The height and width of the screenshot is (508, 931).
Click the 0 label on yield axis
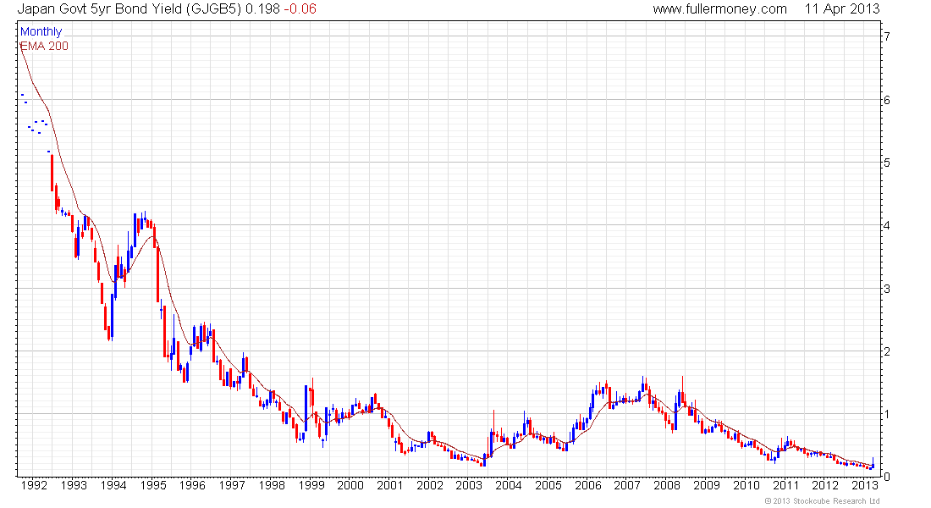(x=885, y=477)
